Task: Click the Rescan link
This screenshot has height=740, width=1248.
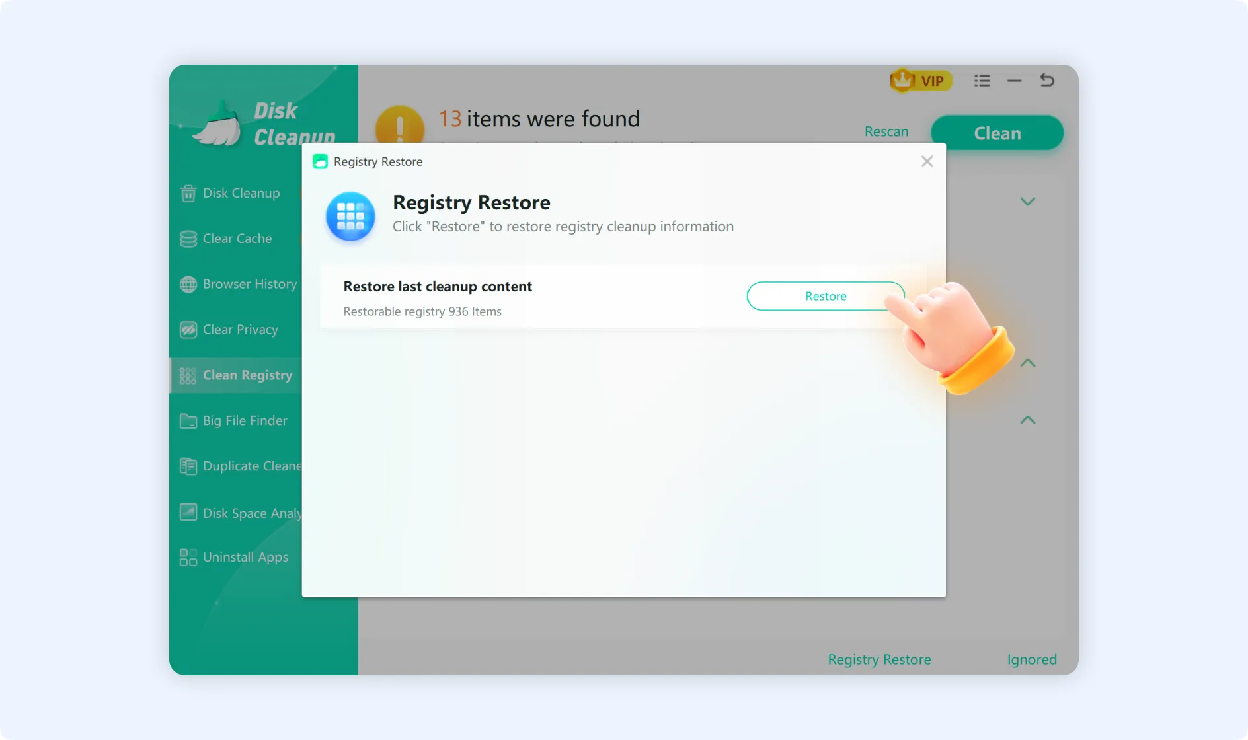Action: 886,131
